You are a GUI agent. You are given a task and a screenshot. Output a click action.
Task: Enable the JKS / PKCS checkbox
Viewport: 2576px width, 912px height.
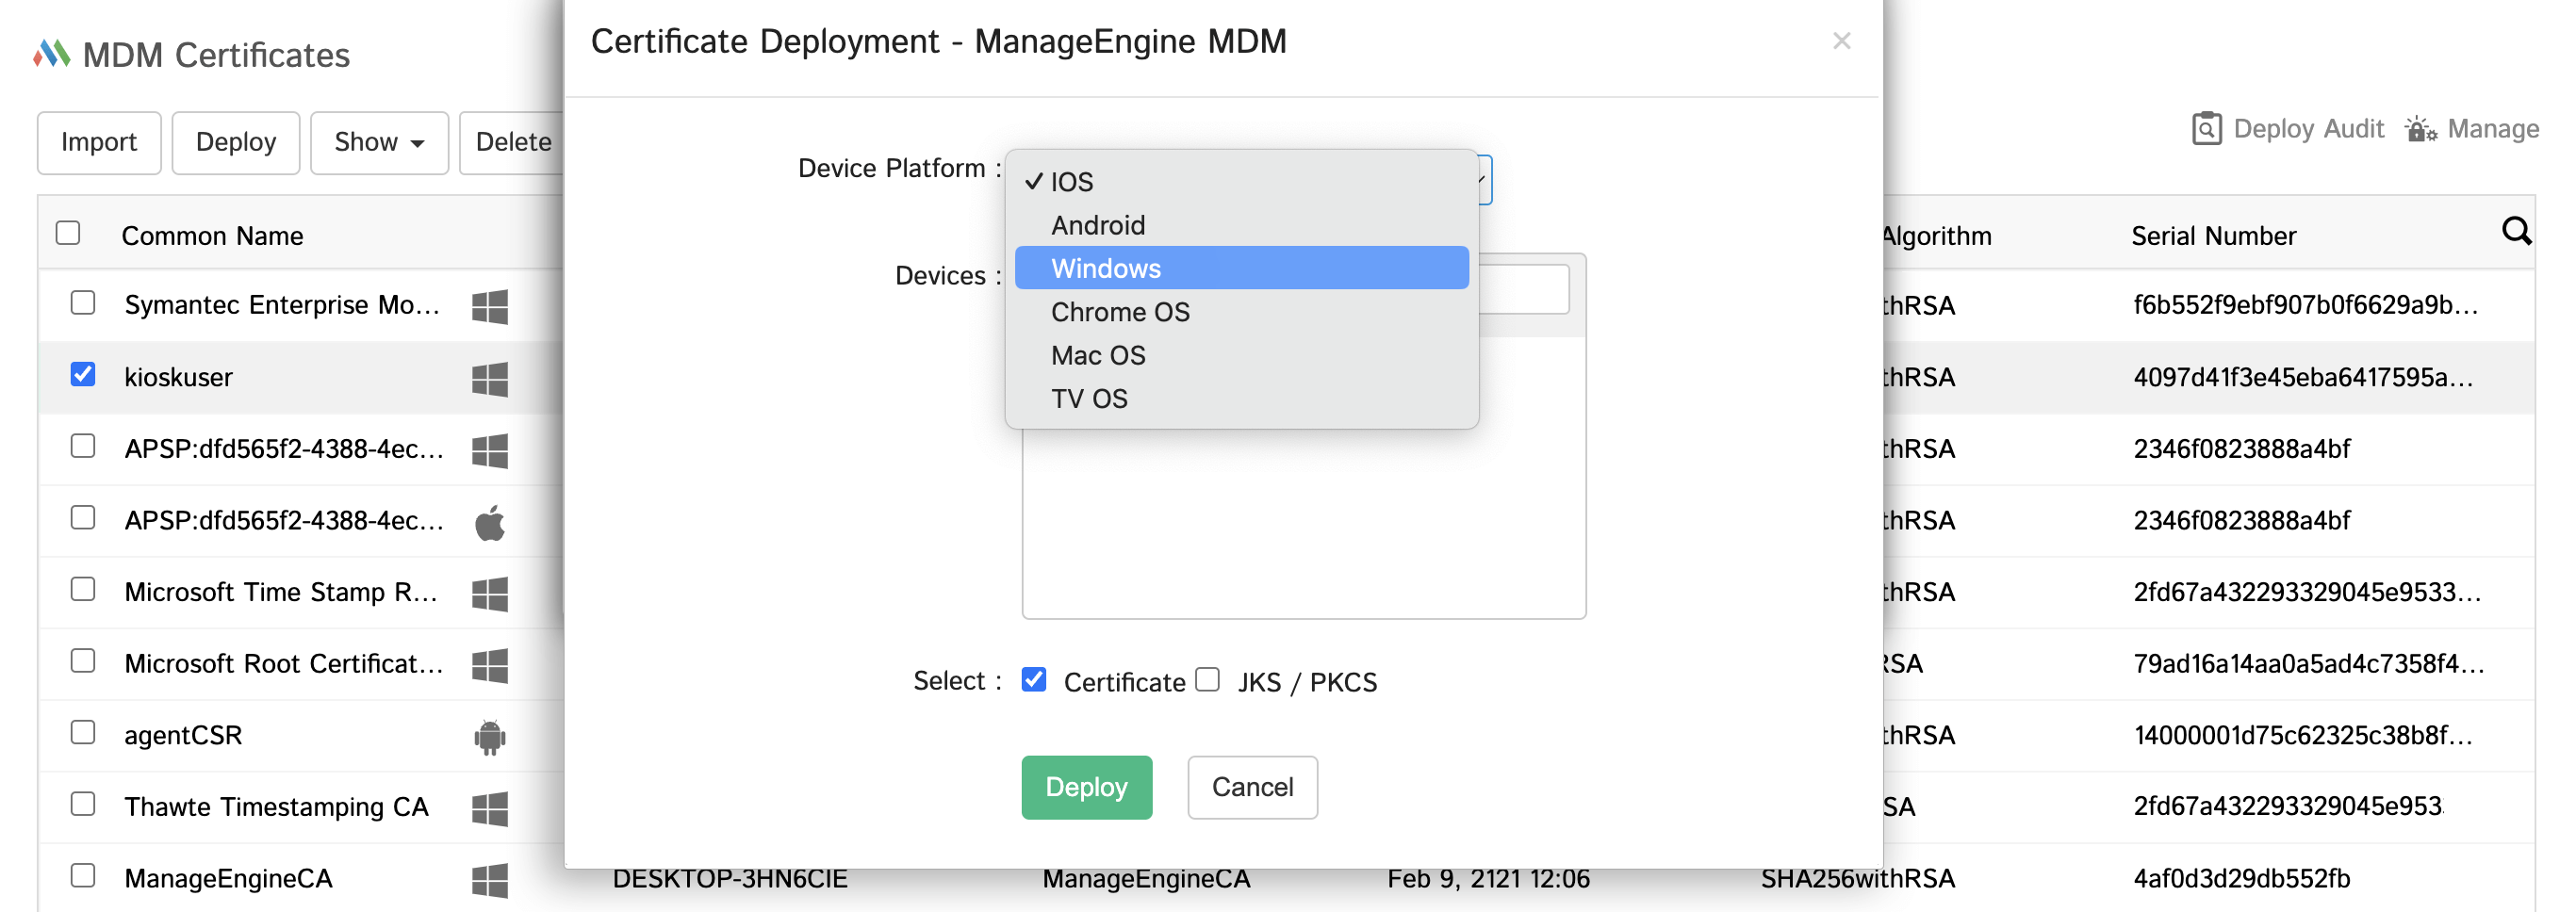tap(1208, 680)
